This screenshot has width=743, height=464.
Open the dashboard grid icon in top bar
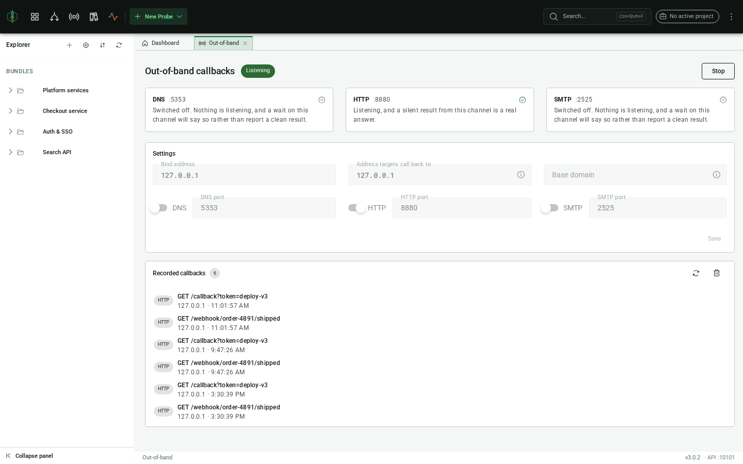click(35, 16)
